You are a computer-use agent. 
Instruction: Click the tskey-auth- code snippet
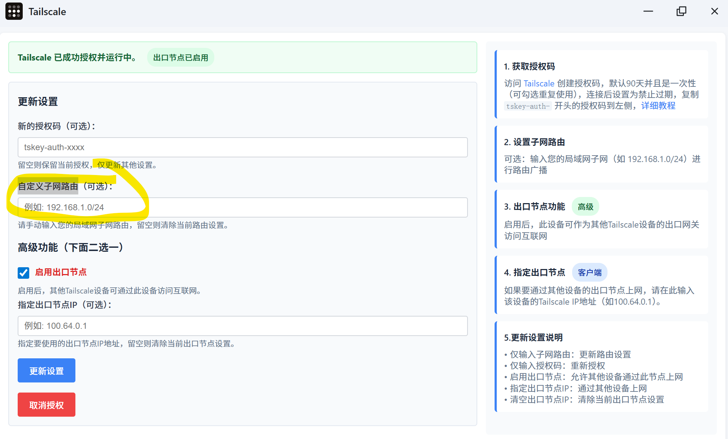(527, 106)
